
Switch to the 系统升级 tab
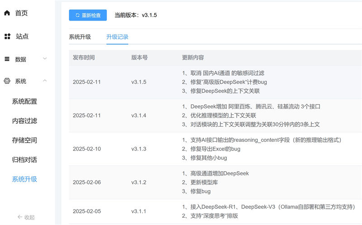[80, 37]
